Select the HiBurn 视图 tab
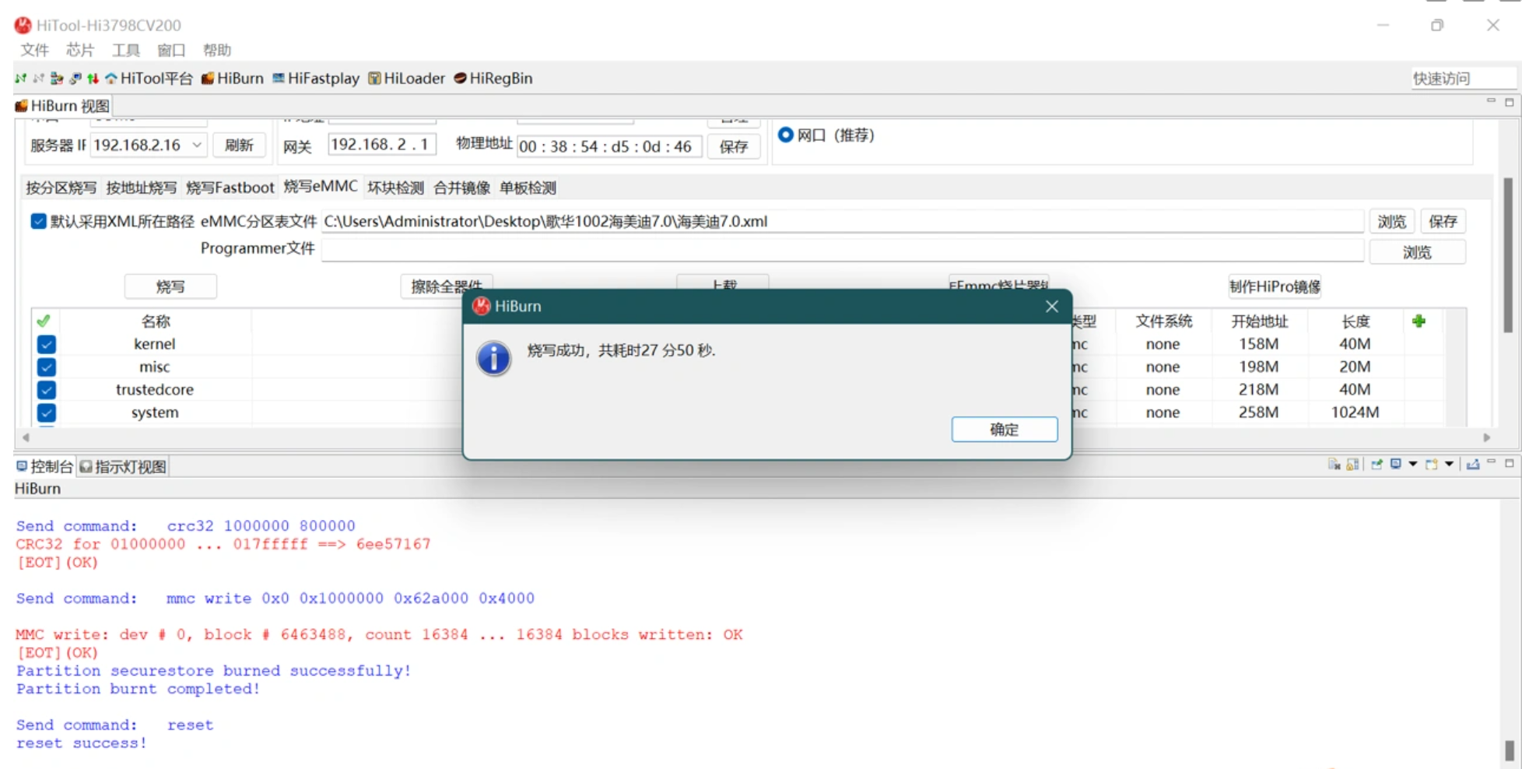 63,106
